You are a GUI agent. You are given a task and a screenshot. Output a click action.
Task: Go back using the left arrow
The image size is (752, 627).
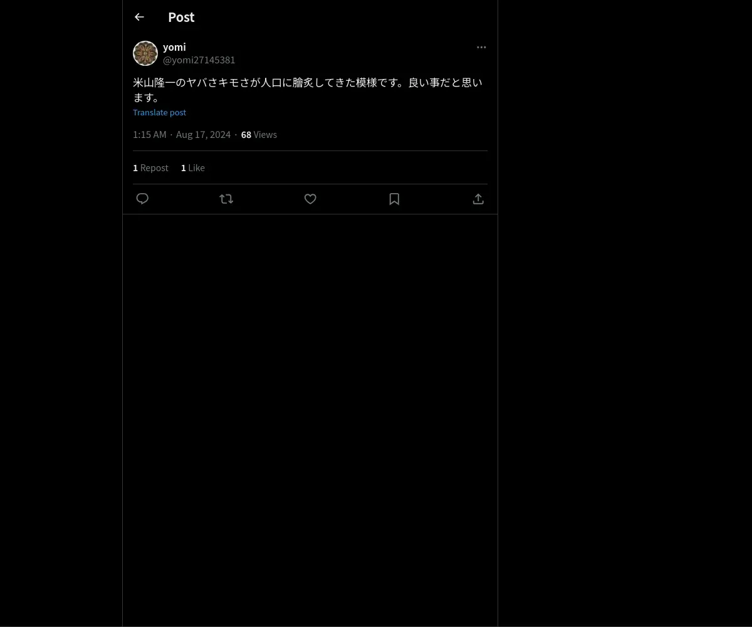tap(139, 17)
